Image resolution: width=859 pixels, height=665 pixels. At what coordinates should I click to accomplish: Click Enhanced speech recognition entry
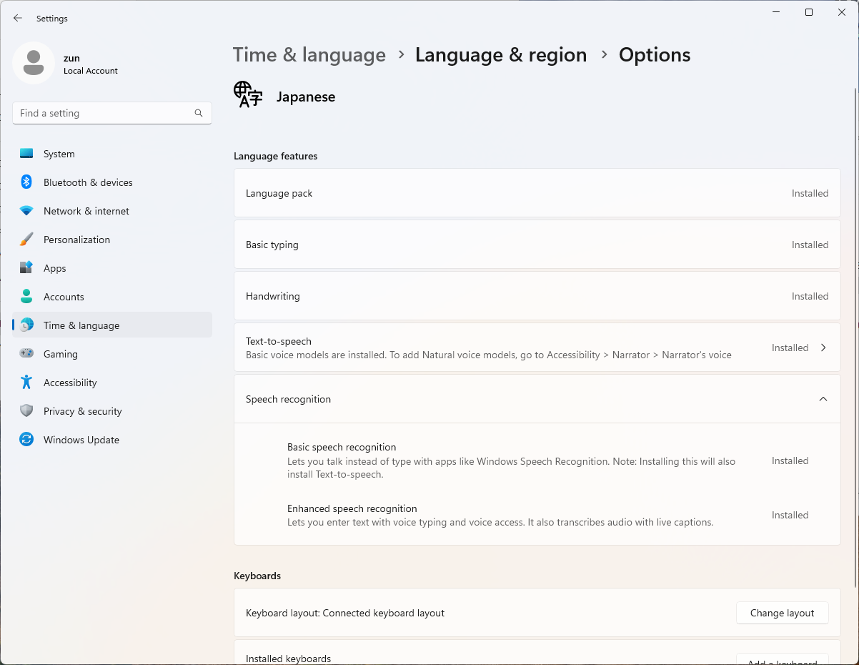(x=537, y=515)
